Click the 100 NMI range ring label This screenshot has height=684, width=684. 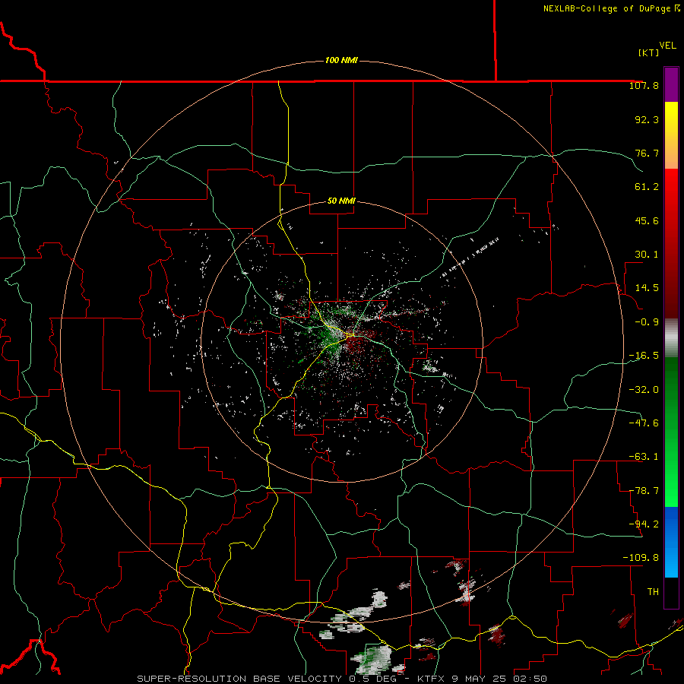[341, 60]
